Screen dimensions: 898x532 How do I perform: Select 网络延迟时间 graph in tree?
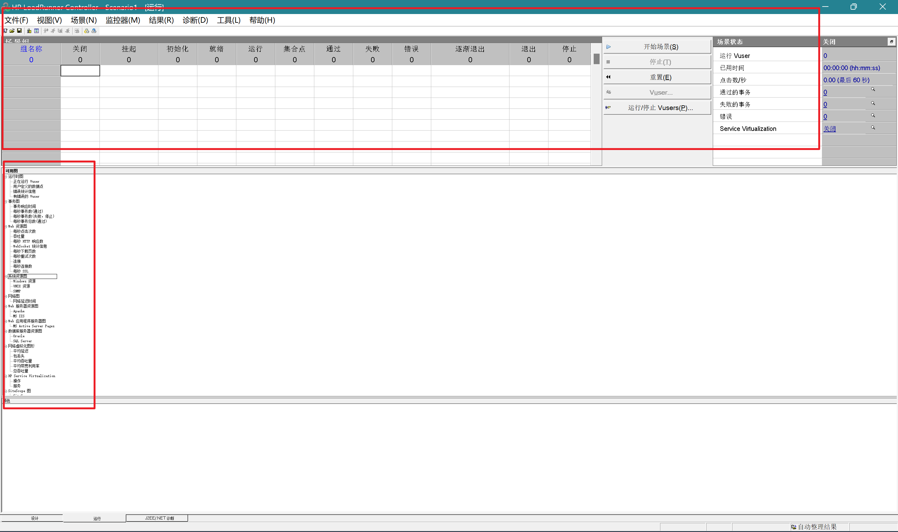tap(24, 301)
